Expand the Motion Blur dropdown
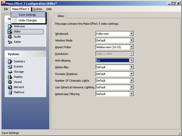The image size is (182, 136). click(x=115, y=67)
